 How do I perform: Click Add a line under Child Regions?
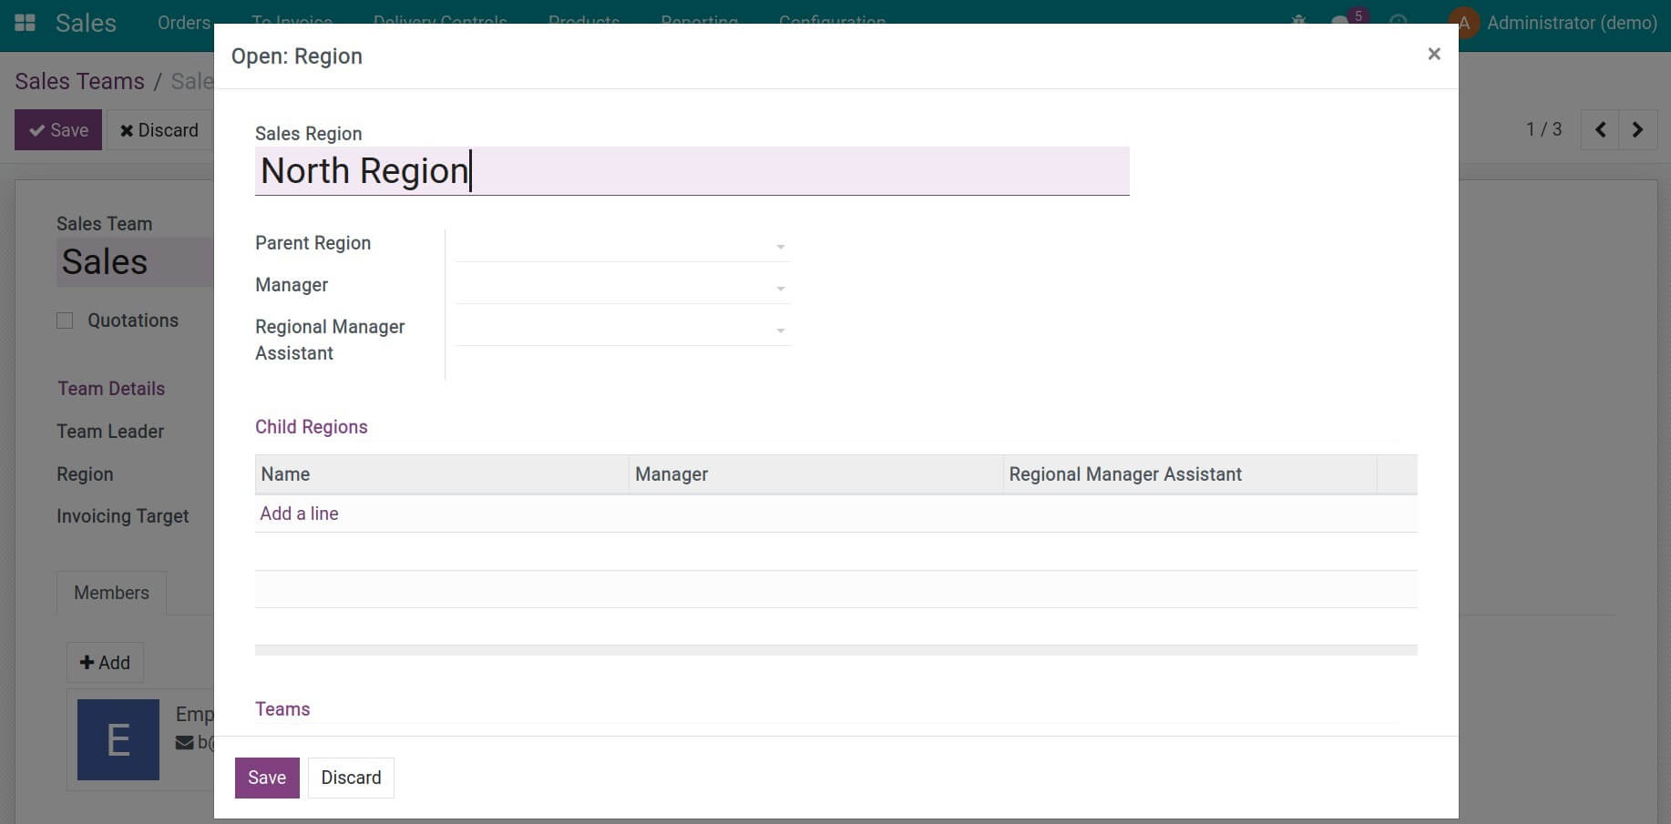299,514
